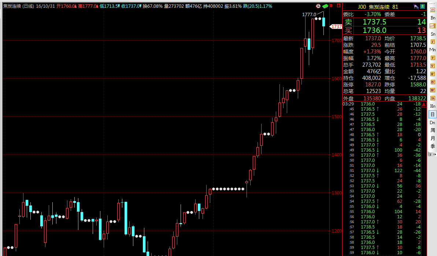Click the 1700 price axis label
Screen dimensions: 437x256
click(x=336, y=40)
